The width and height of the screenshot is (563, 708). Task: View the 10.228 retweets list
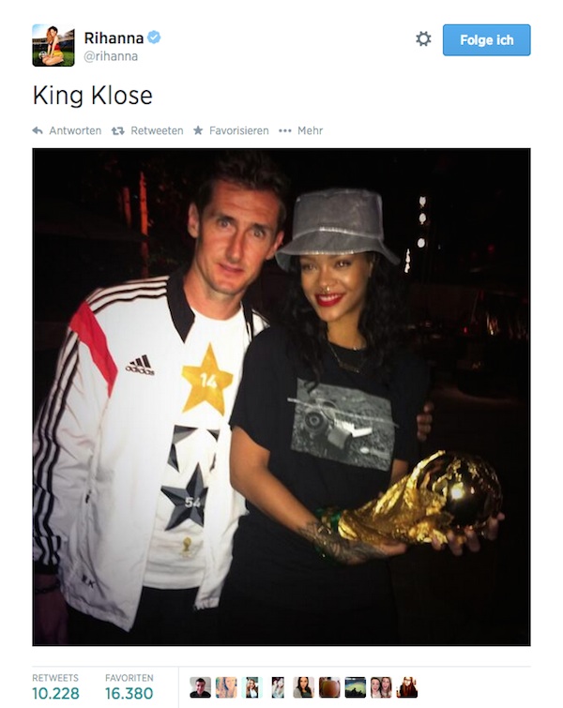[x=55, y=686]
